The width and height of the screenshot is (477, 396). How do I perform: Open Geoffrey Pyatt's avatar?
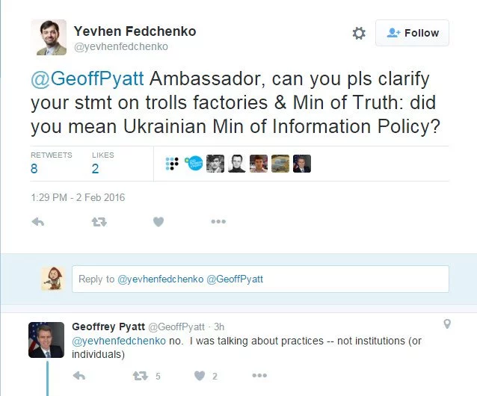pyautogui.click(x=46, y=340)
